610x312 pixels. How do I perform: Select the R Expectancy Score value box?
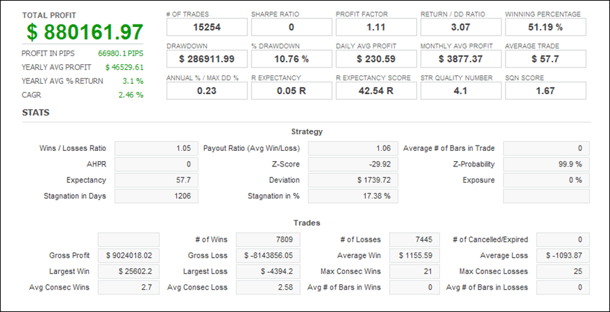click(376, 91)
